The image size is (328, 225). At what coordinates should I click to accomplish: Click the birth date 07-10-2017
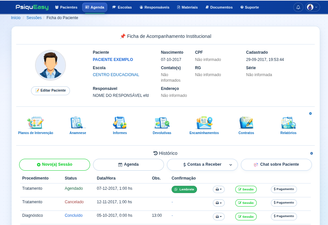click(x=171, y=60)
